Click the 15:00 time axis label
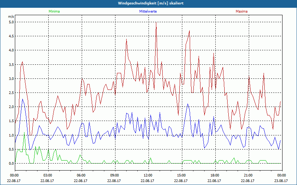Viewport: 297px width, 185px height. coord(181,175)
